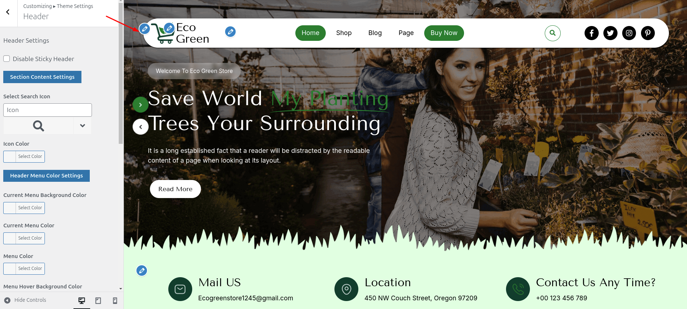This screenshot has width=687, height=309.
Task: Click the Header Settings label
Action: [26, 40]
